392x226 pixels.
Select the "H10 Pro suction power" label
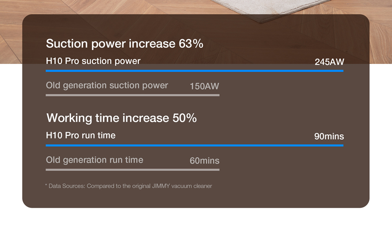93,61
